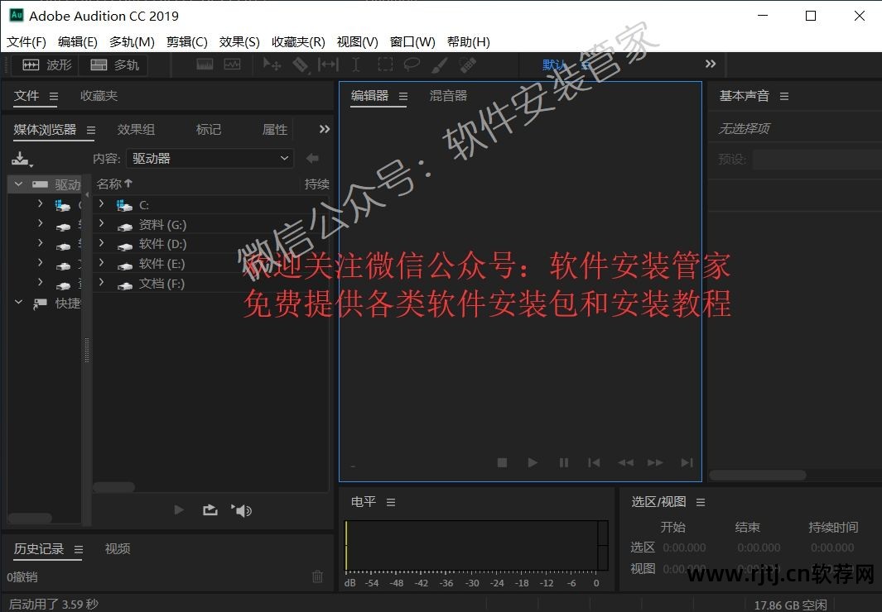Switch to Waveform (波形) view

[x=46, y=65]
